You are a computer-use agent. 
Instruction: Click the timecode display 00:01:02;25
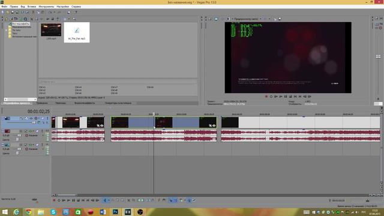38,112
